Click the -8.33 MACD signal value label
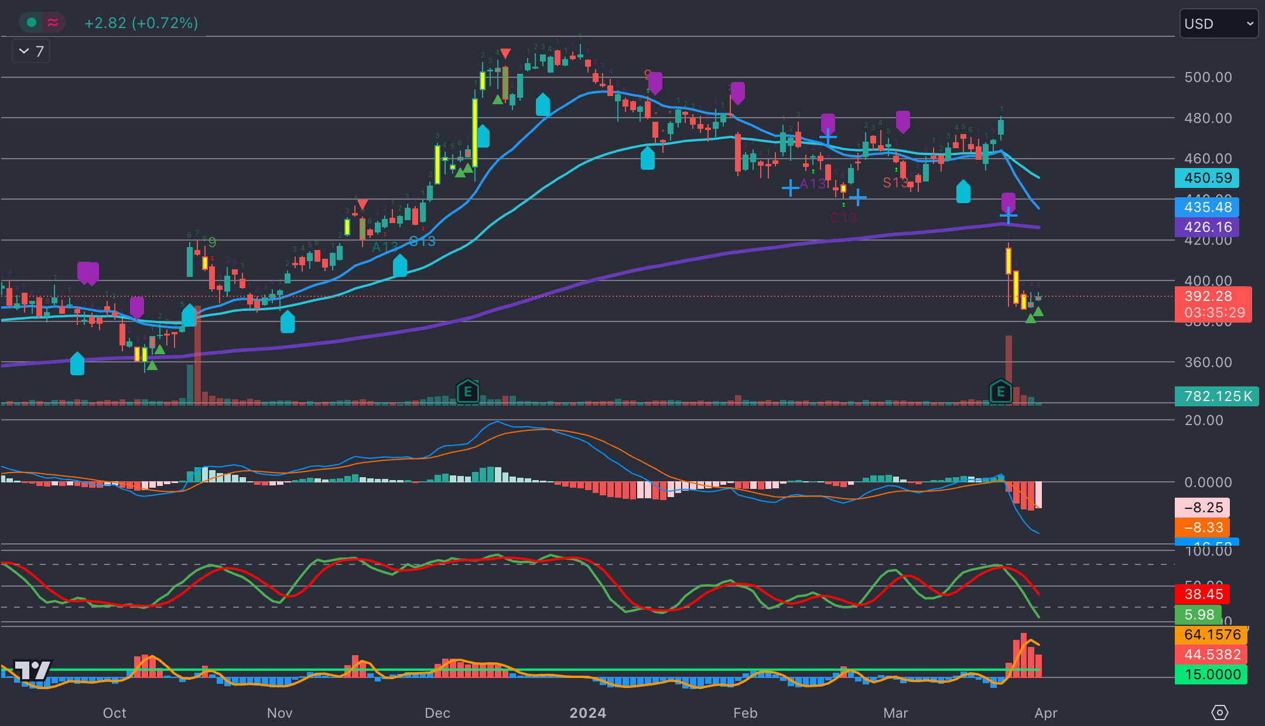The image size is (1265, 726). coord(1202,528)
